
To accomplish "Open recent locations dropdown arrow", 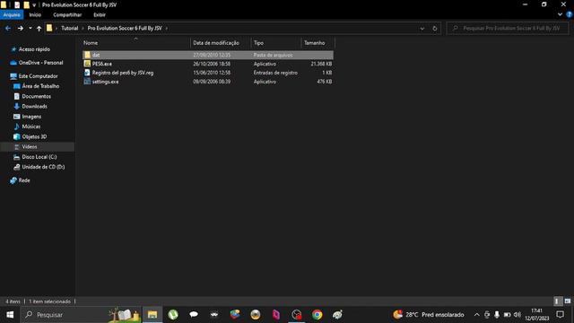I will tap(30, 28).
